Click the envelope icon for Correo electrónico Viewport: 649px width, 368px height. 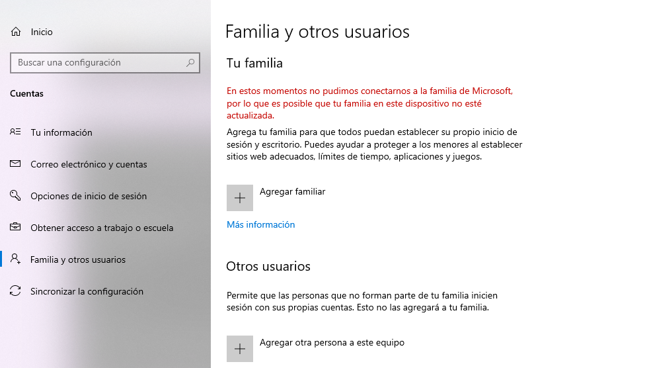pyautogui.click(x=16, y=164)
